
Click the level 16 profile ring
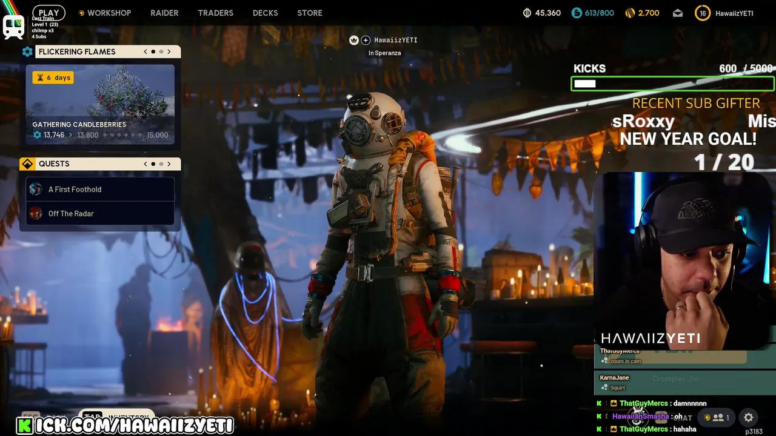(x=702, y=13)
